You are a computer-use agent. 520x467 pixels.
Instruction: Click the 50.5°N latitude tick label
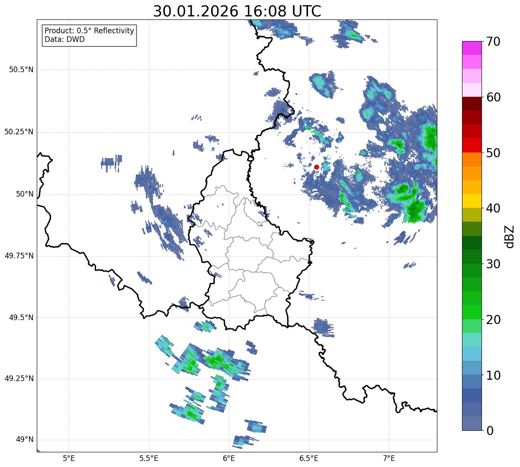tap(21, 70)
